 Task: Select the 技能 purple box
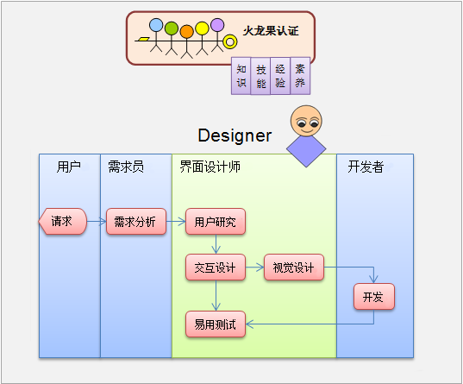click(x=260, y=76)
